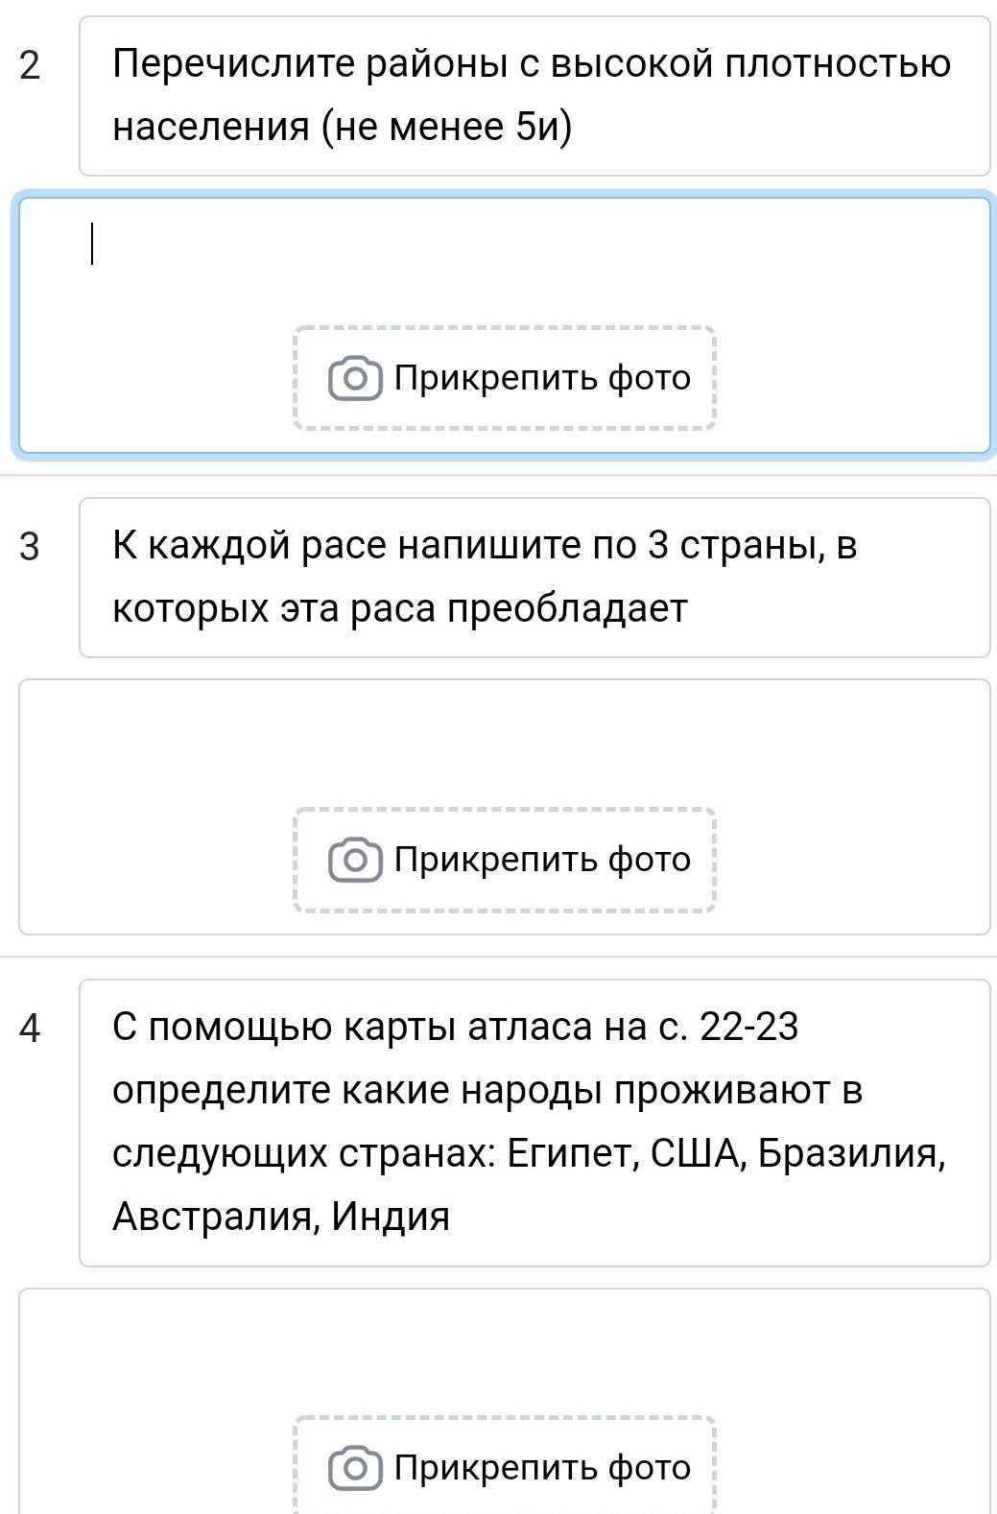Click the word 'преобладает' in question 3

567,609
